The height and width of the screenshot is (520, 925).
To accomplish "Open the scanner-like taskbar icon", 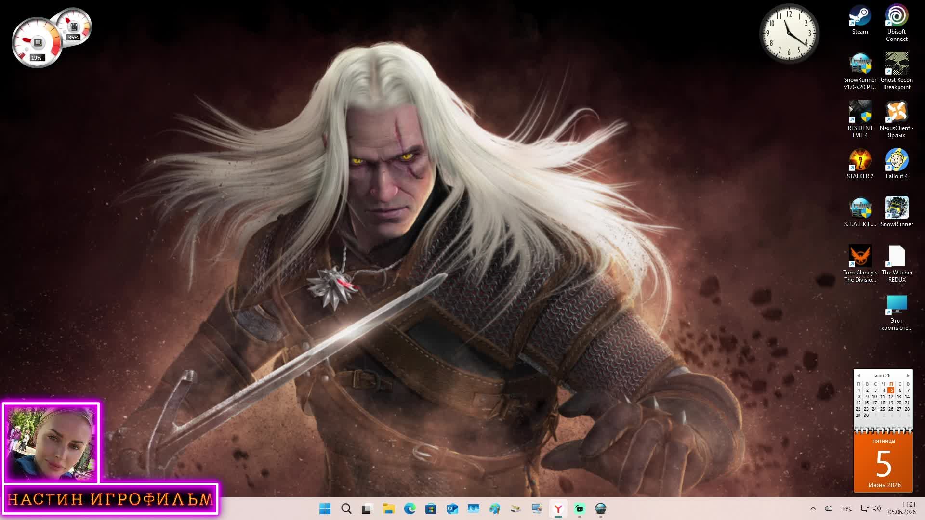I will pyautogui.click(x=515, y=508).
